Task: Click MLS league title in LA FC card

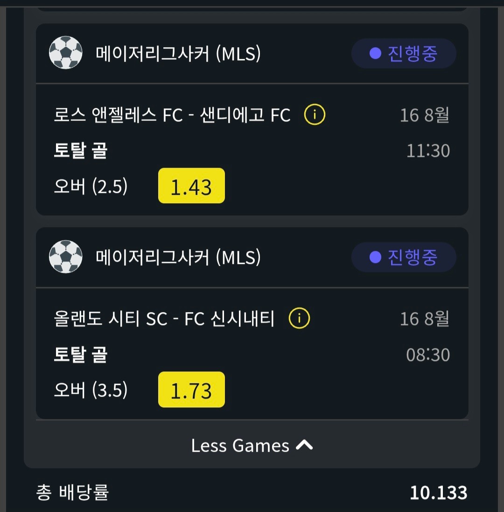Action: 178,54
